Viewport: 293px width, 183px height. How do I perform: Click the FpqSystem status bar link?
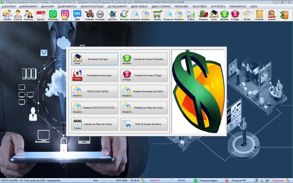click(278, 180)
